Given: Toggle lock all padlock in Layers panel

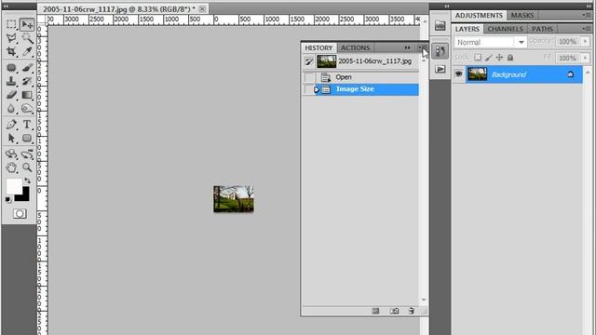Looking at the screenshot, I should pyautogui.click(x=510, y=58).
